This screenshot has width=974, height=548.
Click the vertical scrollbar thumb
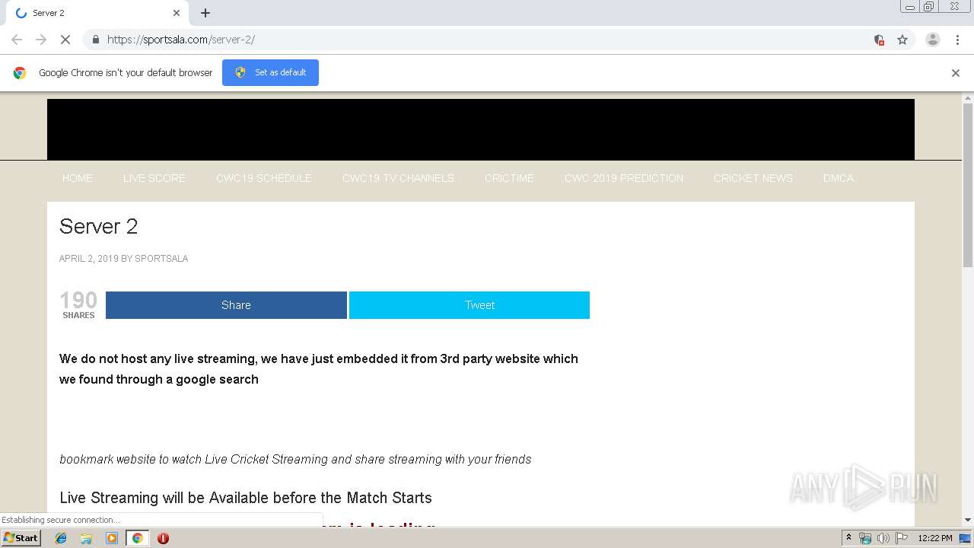[968, 185]
